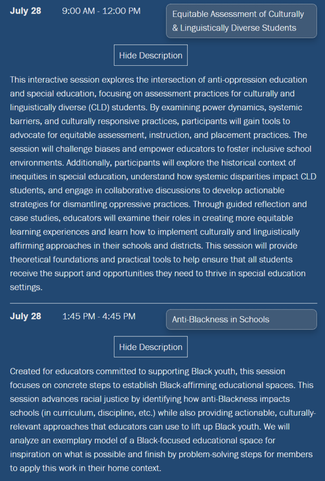The width and height of the screenshot is (325, 481).
Task: Click the paragraph starting "This interactive session explores"
Action: [163, 184]
